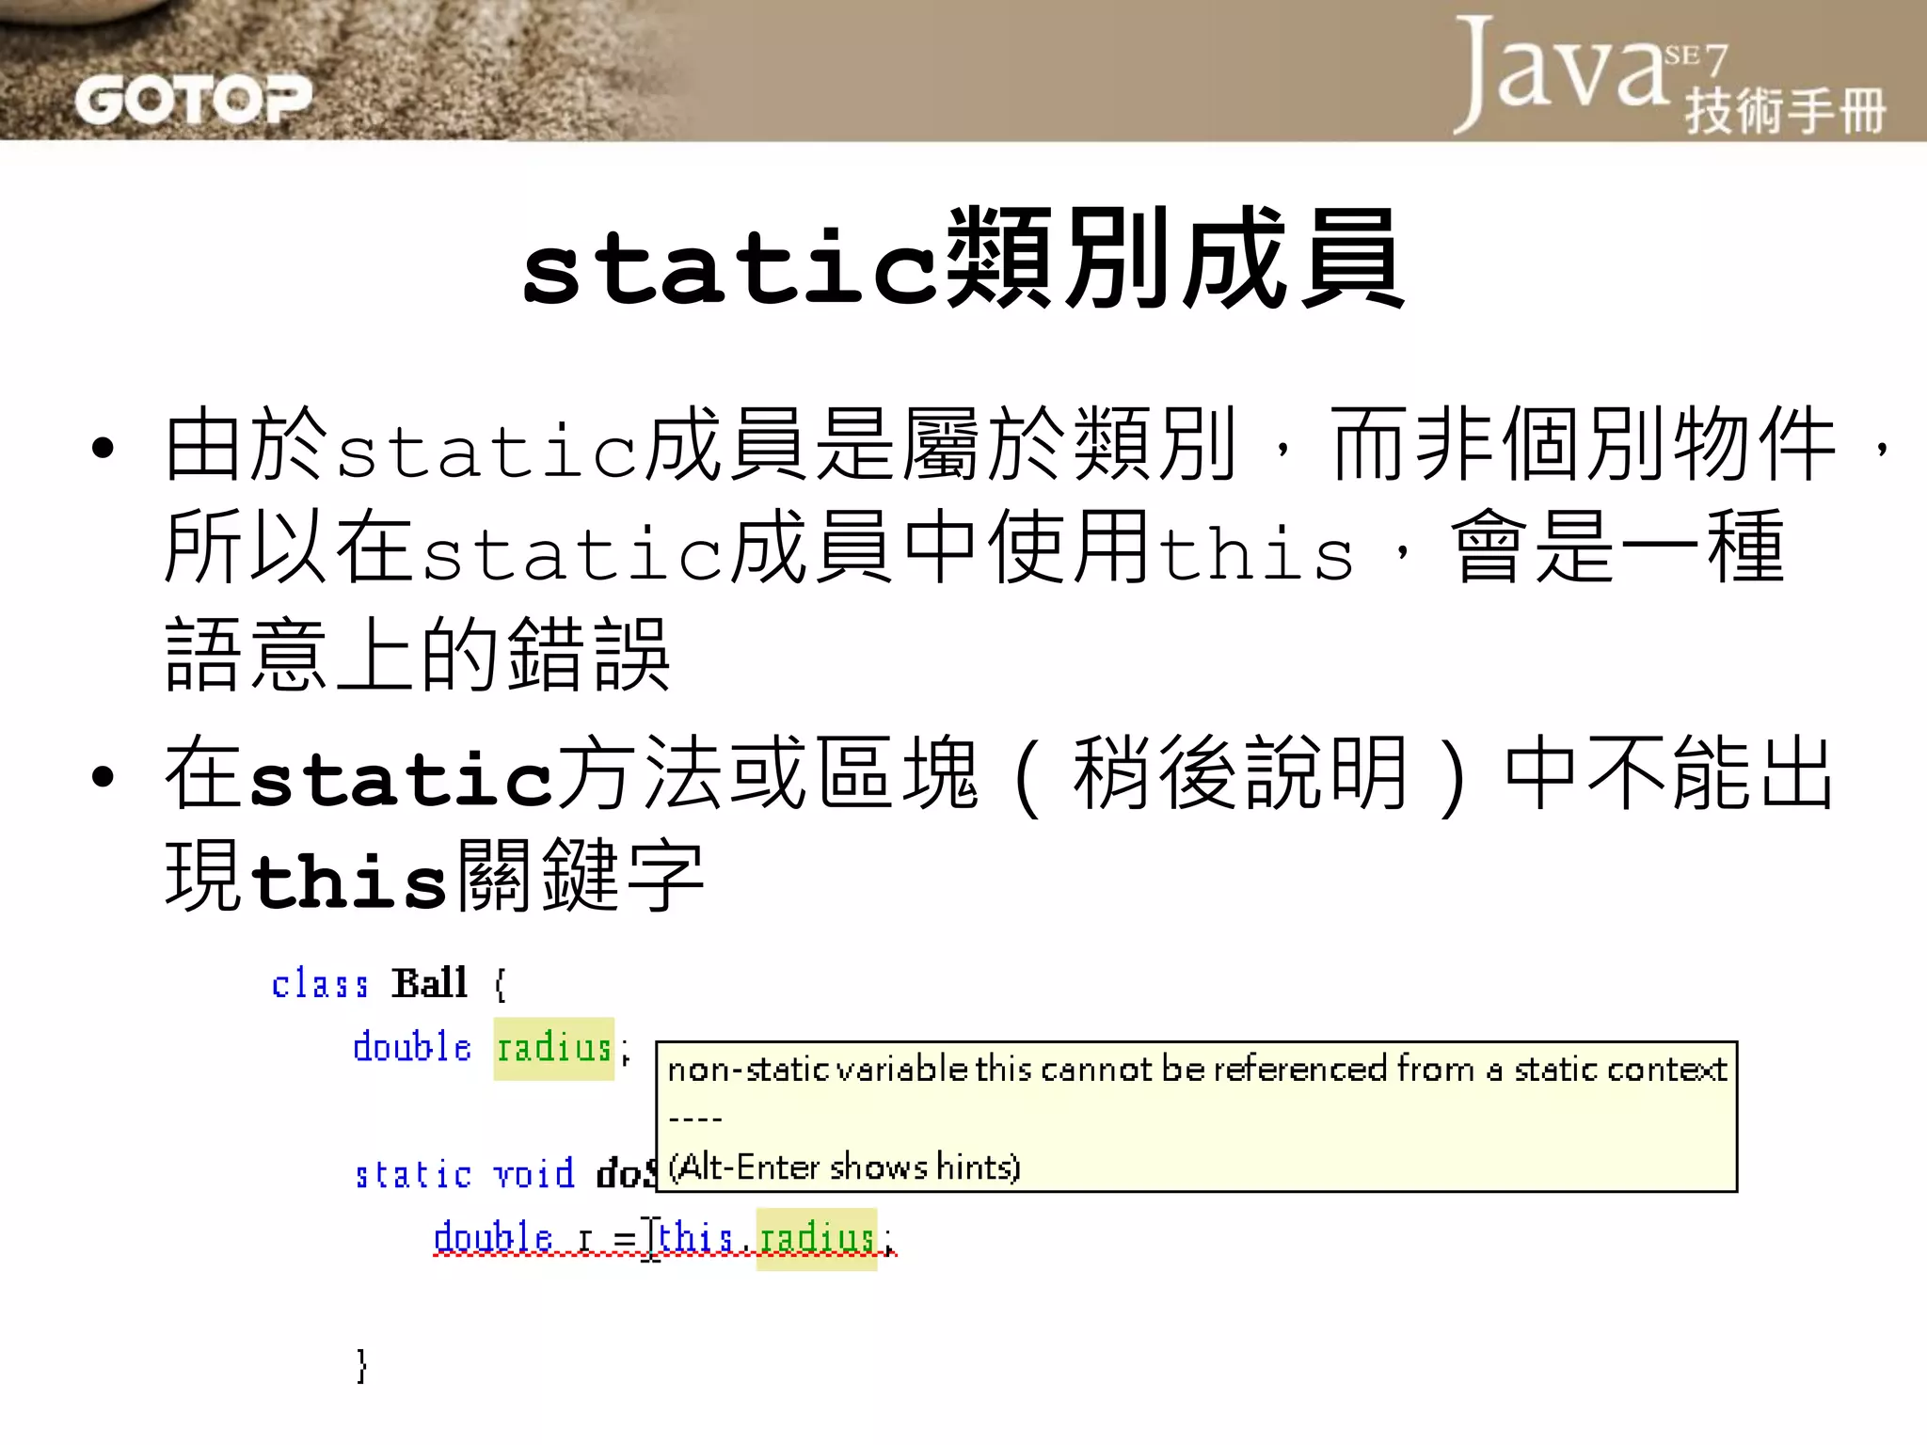Click the slide title static類別成員
1927x1445 pixels.
click(x=963, y=261)
